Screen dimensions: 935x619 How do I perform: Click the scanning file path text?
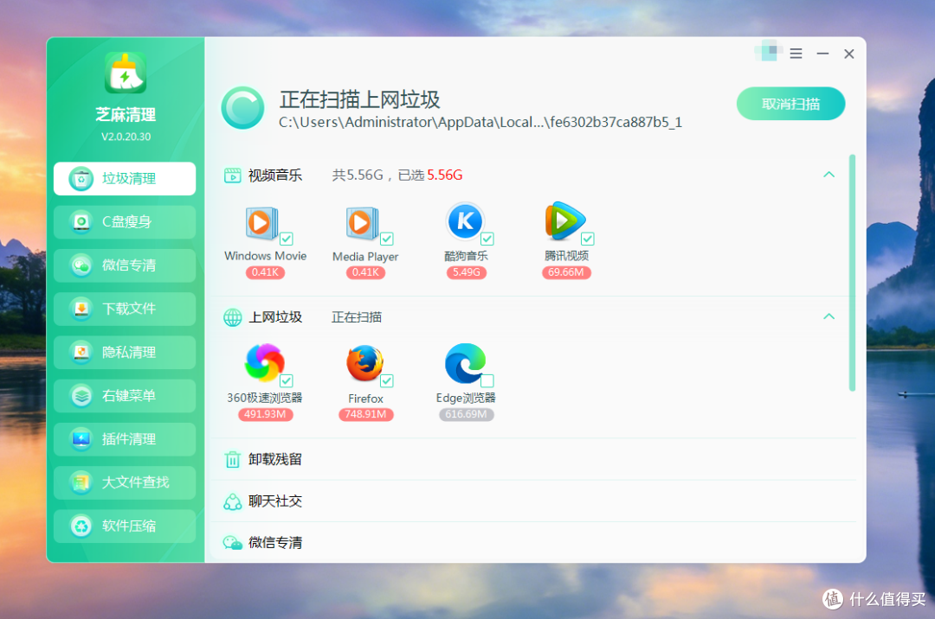(x=480, y=122)
